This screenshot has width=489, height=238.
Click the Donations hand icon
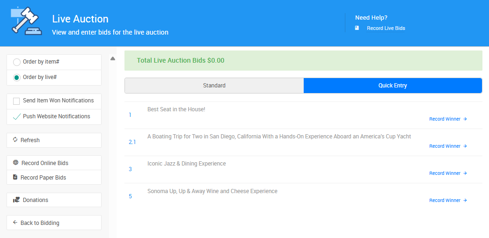[16, 200]
